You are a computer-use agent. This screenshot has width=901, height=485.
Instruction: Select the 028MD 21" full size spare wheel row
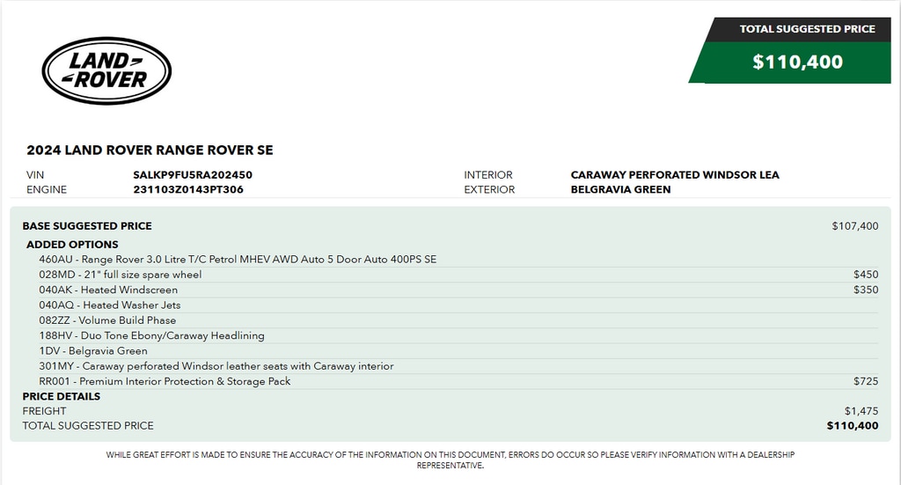[458, 275]
